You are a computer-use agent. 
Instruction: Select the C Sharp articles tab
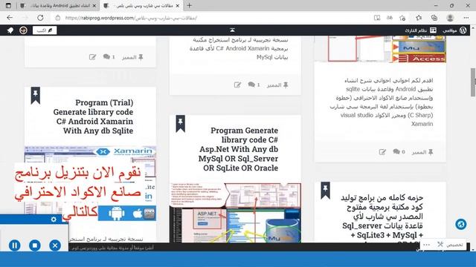(x=141, y=5)
